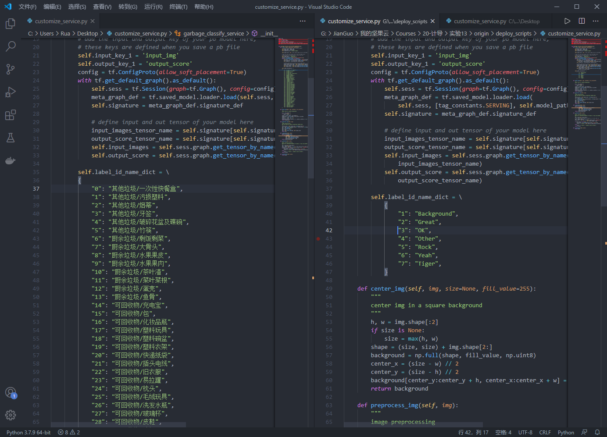The height and width of the screenshot is (437, 607).
Task: Open the Extensions view
Action: pyautogui.click(x=11, y=115)
